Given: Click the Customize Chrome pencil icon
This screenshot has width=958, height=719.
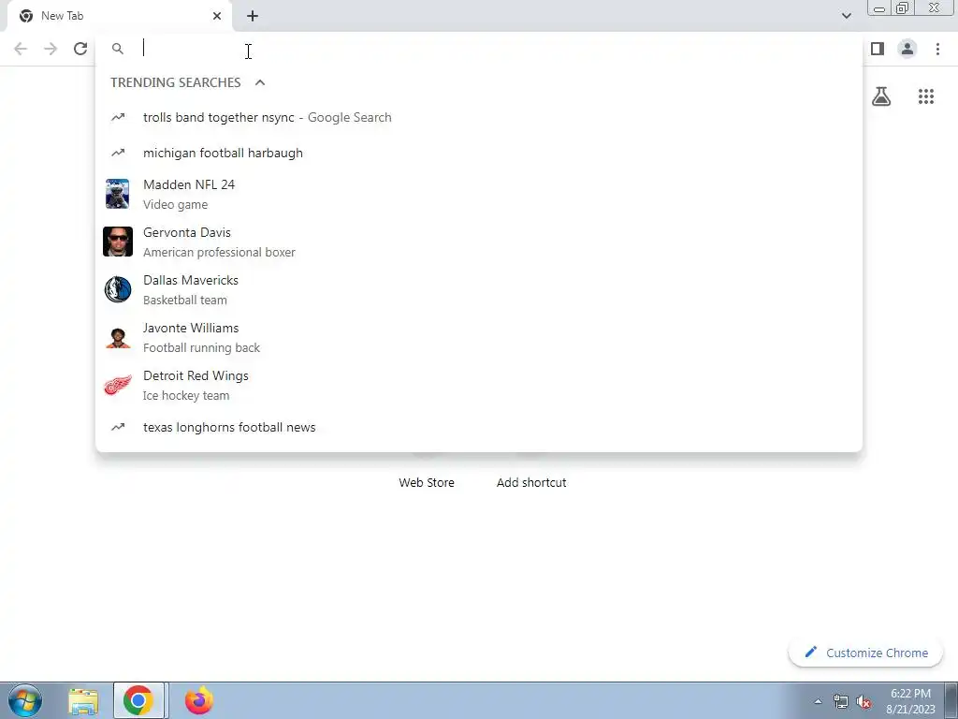Looking at the screenshot, I should [811, 652].
